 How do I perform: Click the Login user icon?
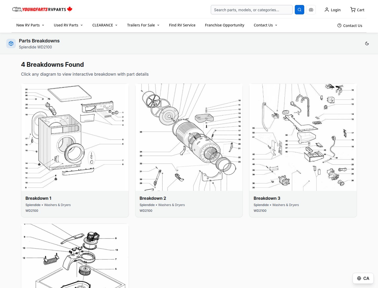327,10
